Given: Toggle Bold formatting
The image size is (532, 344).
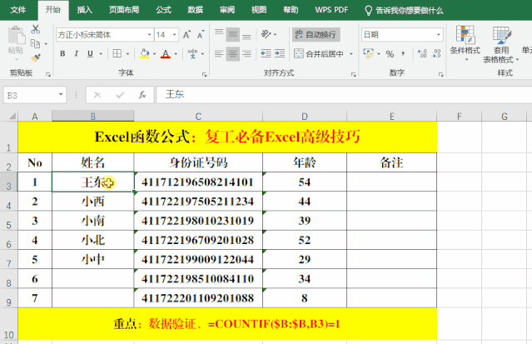Looking at the screenshot, I should tap(62, 53).
